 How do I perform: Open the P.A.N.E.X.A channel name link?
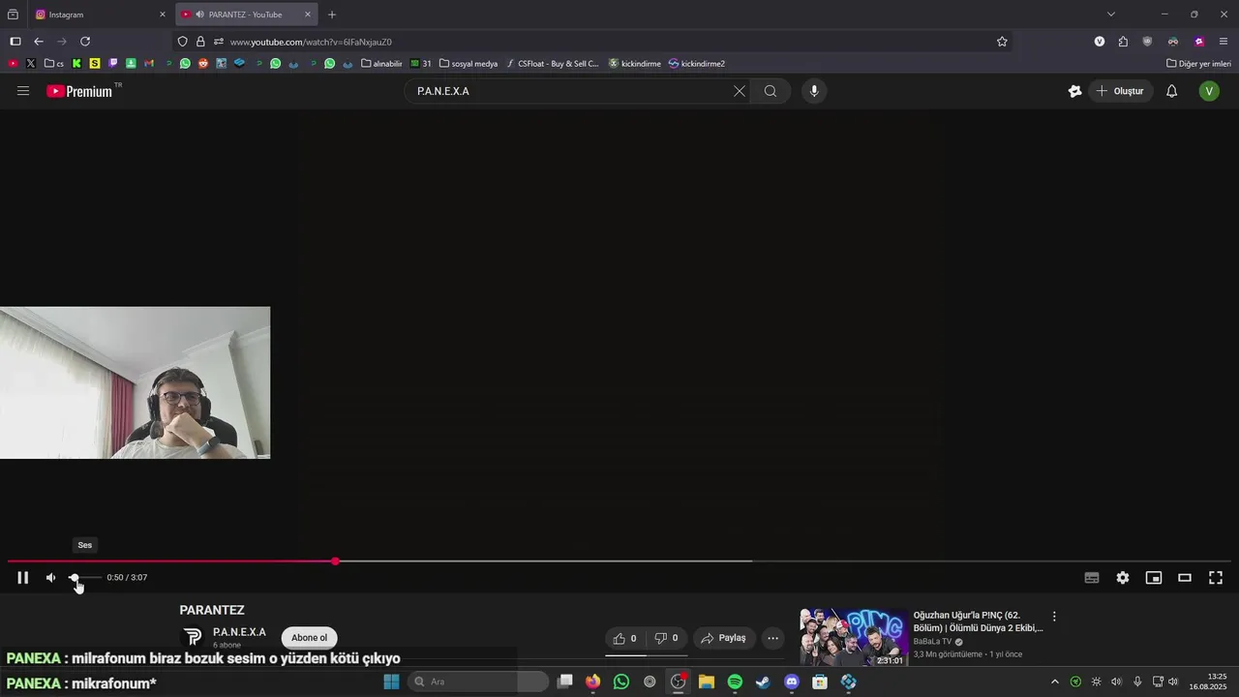(239, 632)
